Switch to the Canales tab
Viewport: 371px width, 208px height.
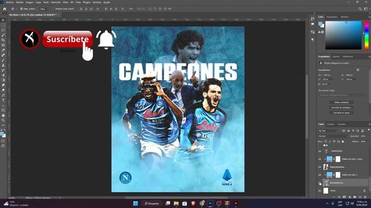click(330, 124)
